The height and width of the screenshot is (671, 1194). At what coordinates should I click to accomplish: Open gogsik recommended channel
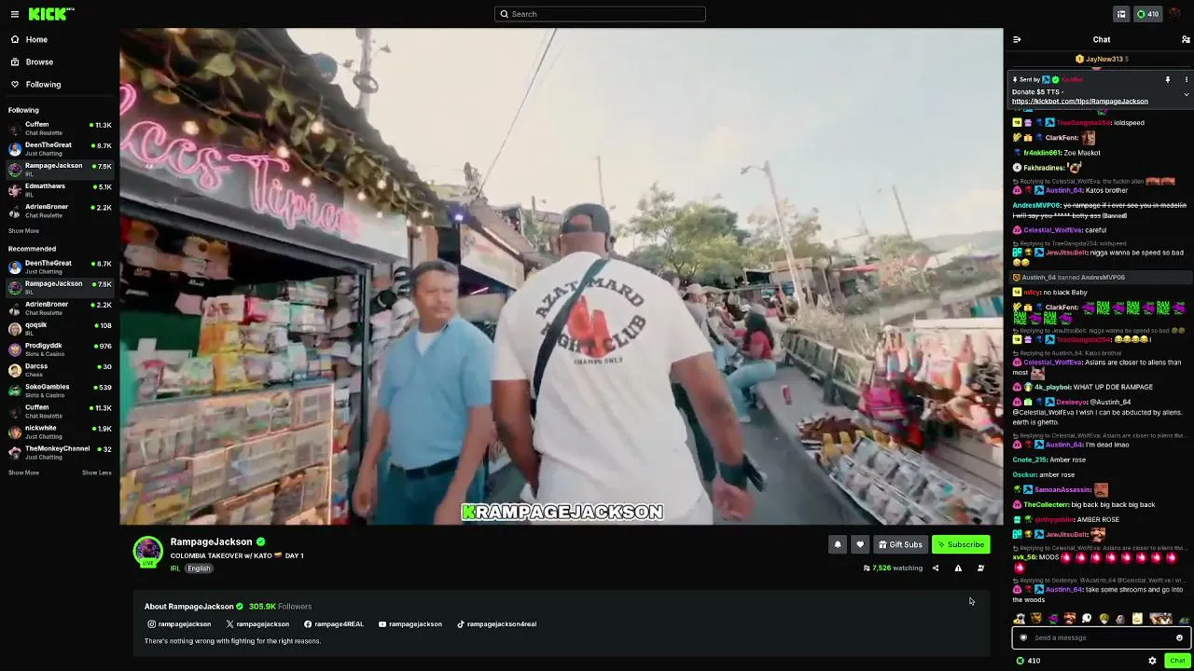pyautogui.click(x=60, y=329)
